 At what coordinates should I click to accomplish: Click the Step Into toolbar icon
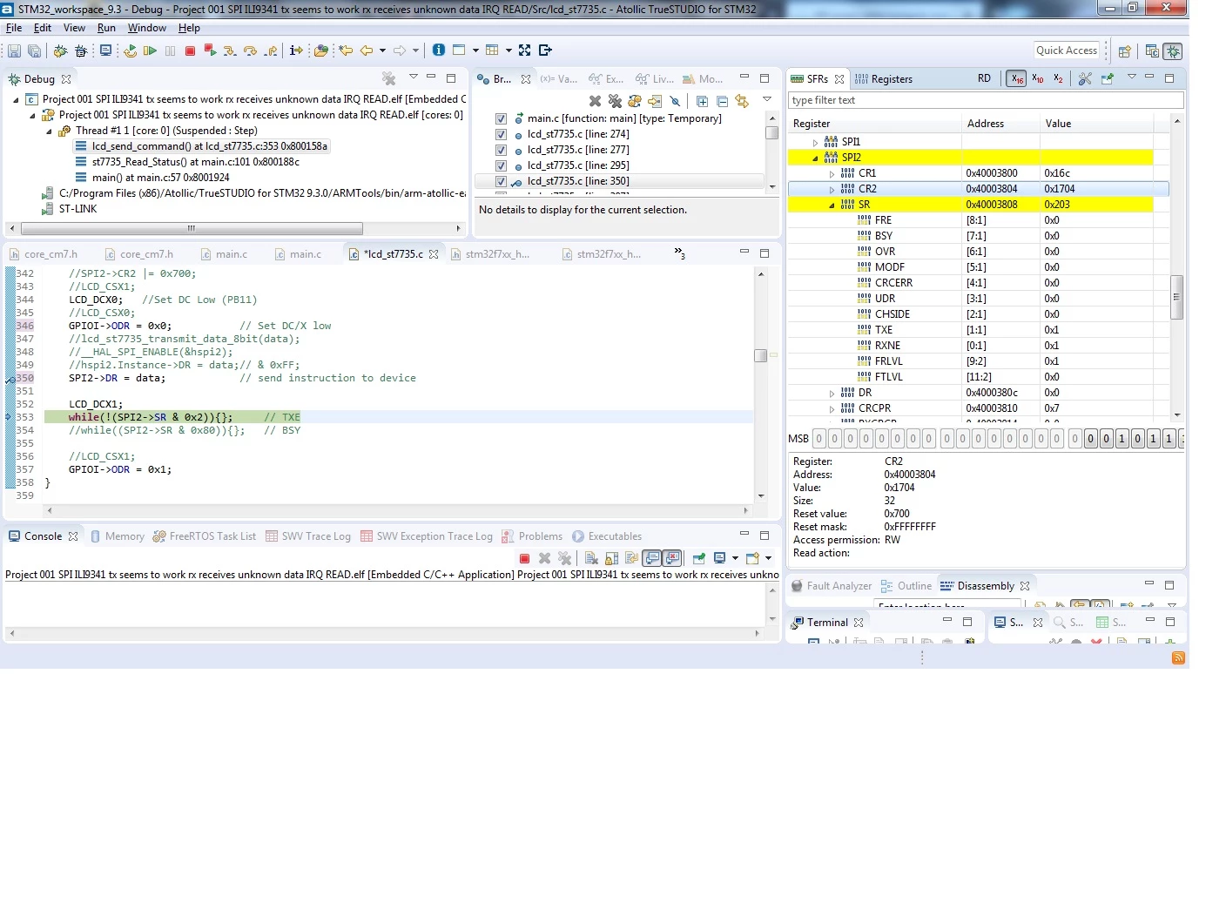(230, 51)
